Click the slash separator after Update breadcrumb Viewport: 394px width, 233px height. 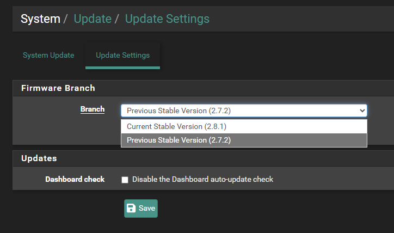point(116,19)
